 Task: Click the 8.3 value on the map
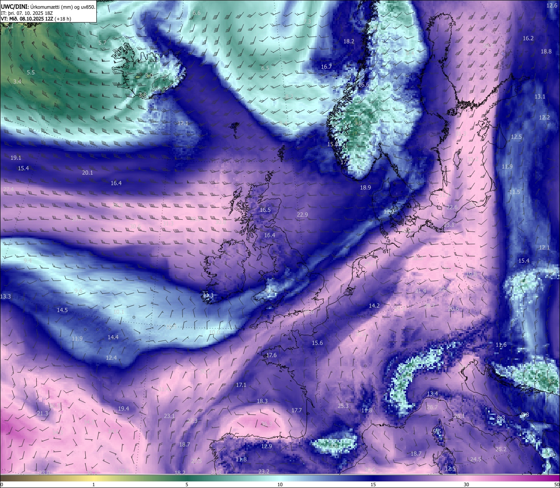coord(501,418)
